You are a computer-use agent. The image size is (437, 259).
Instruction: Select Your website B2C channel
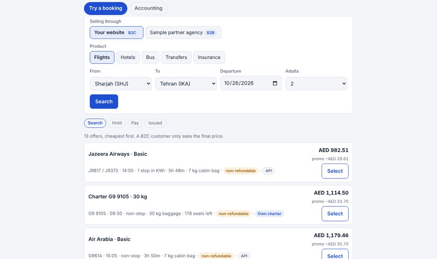tap(117, 33)
